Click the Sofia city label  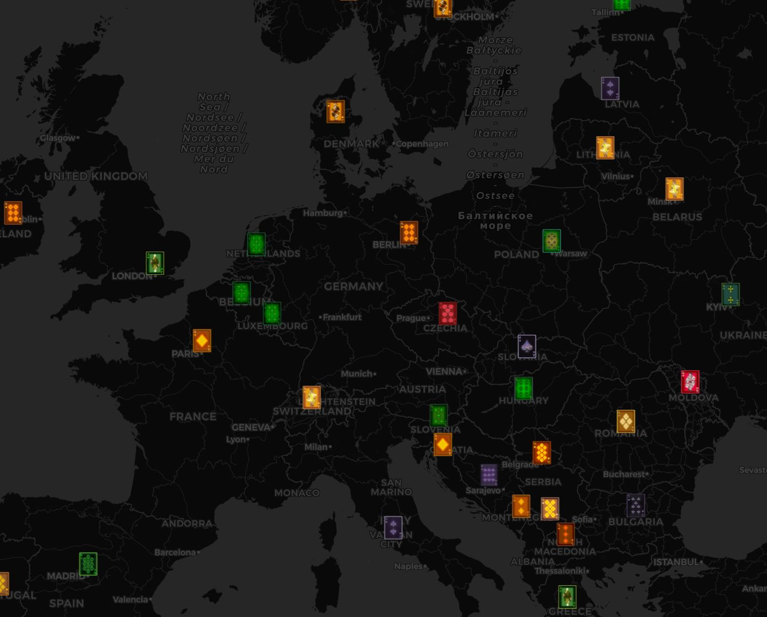[x=582, y=519]
